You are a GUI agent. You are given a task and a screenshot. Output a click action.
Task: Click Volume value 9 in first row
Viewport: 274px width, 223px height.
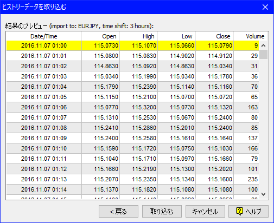coord(256,45)
